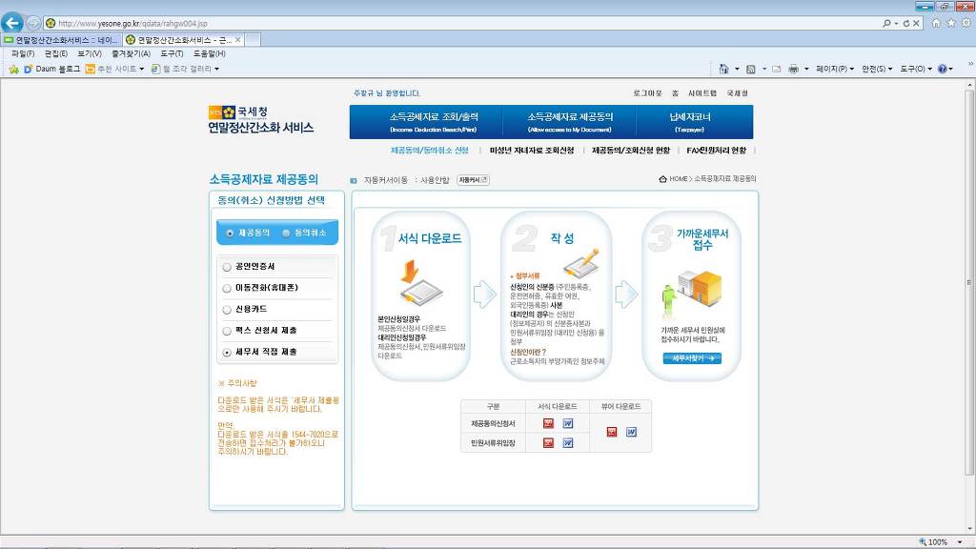The width and height of the screenshot is (976, 549).
Task: Download the PDF viewer icon
Action: click(612, 432)
